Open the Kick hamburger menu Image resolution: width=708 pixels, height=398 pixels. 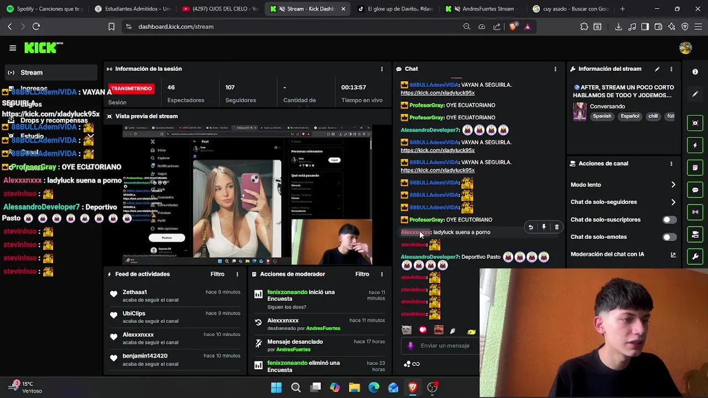pos(13,48)
